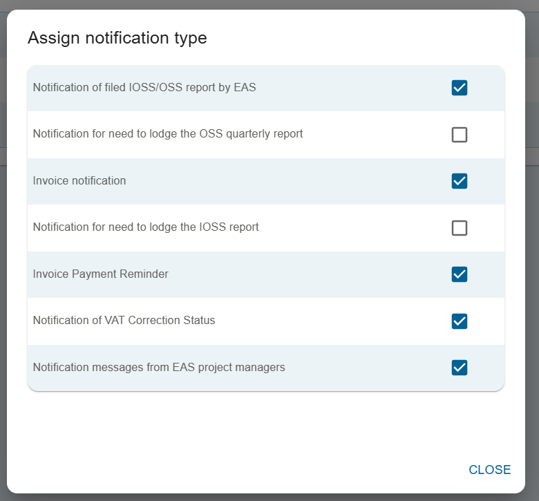
Task: Click the 'lodge the IOSS report' label text
Action: click(146, 227)
